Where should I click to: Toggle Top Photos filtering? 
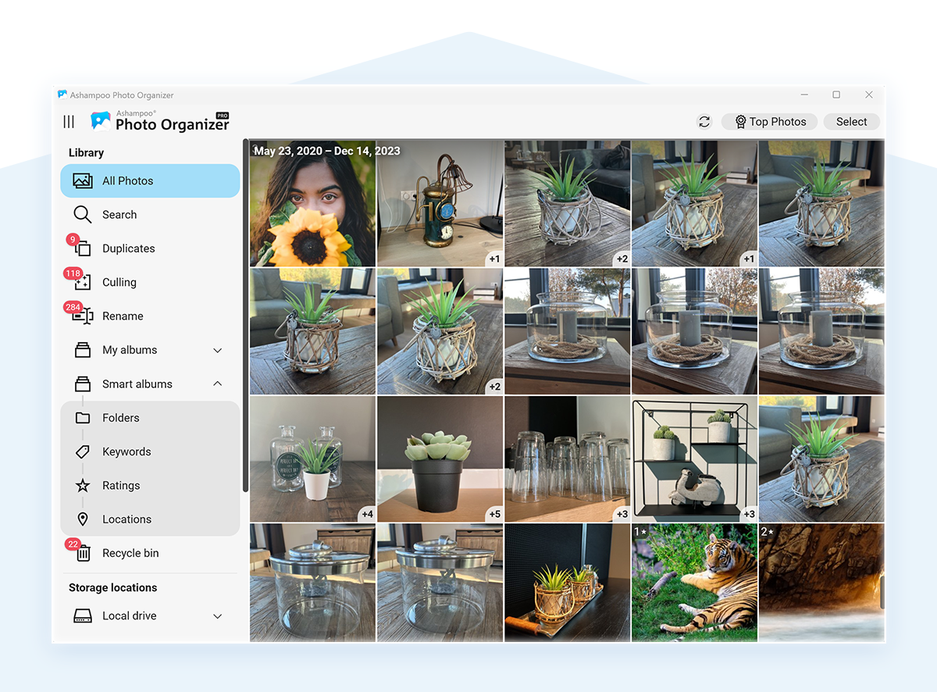click(769, 121)
